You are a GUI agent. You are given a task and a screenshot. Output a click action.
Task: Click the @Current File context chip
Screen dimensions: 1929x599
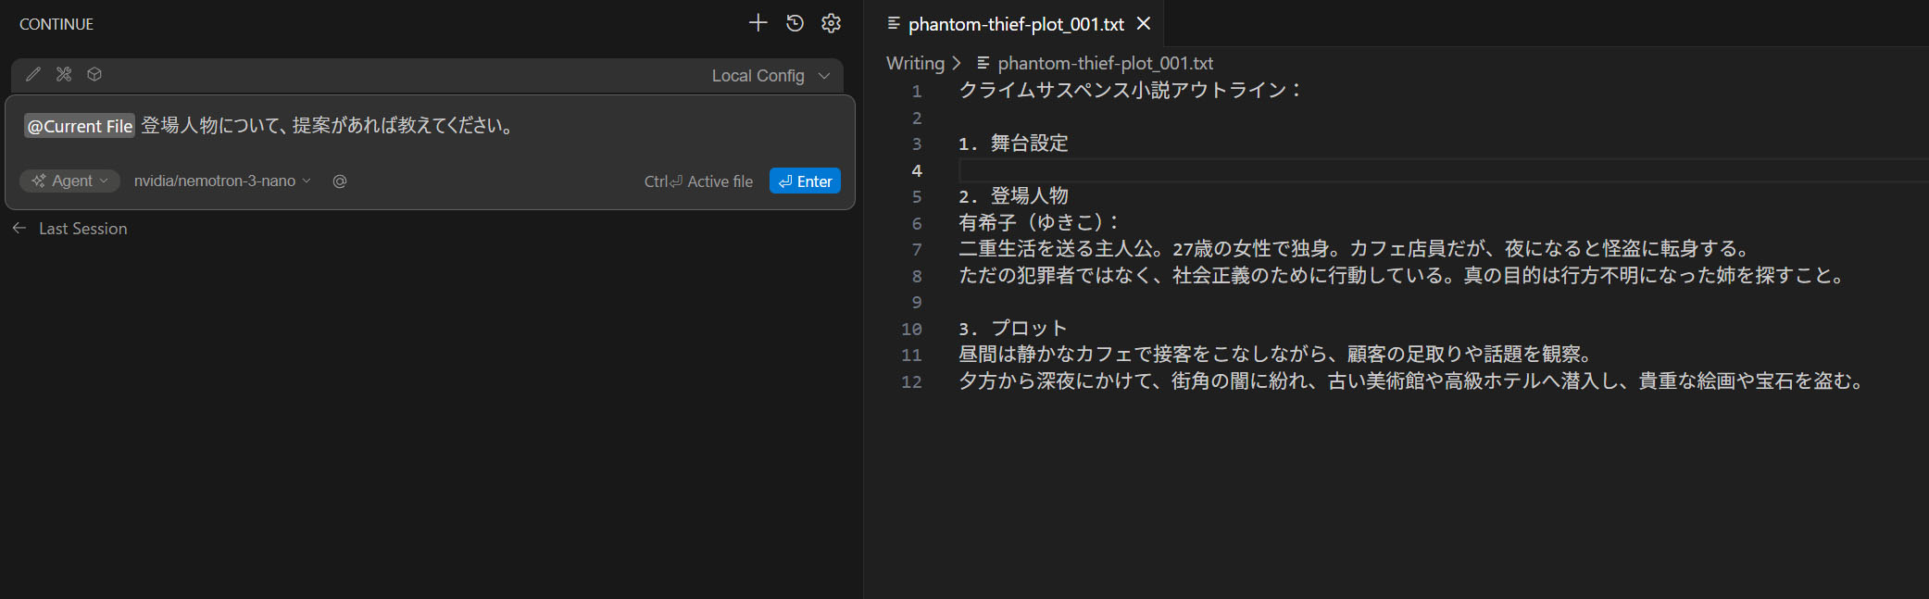[x=80, y=126]
